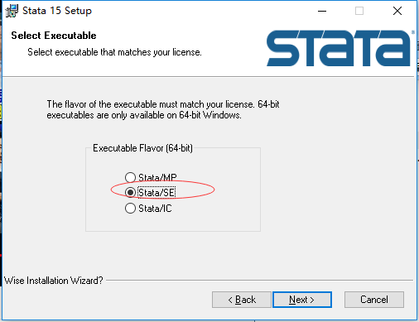Close the Stata 15 Setup dialog
Screen dimensions: 419x322
tap(397, 11)
